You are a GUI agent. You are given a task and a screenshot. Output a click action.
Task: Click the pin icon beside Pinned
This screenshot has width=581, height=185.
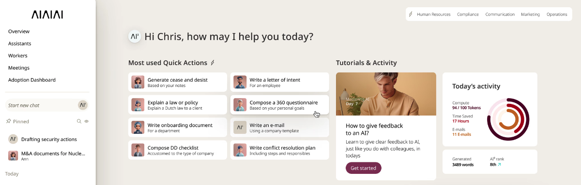[8, 121]
